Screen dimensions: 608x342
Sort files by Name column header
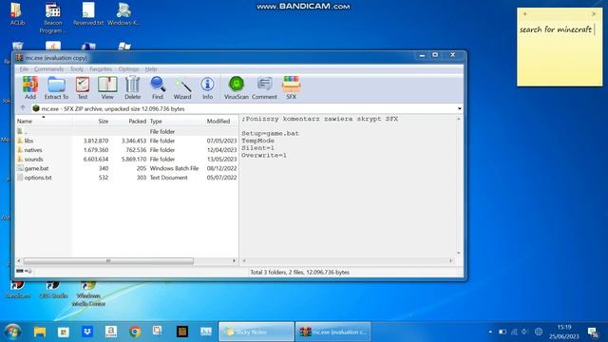tap(44, 121)
